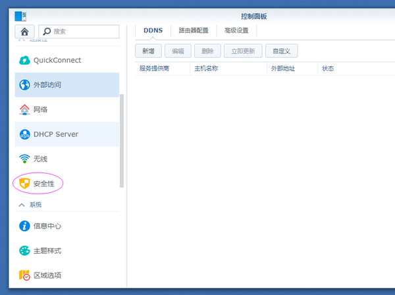This screenshot has width=395, height=295.
Task: Open 信息中心 info center
Action: (66, 226)
